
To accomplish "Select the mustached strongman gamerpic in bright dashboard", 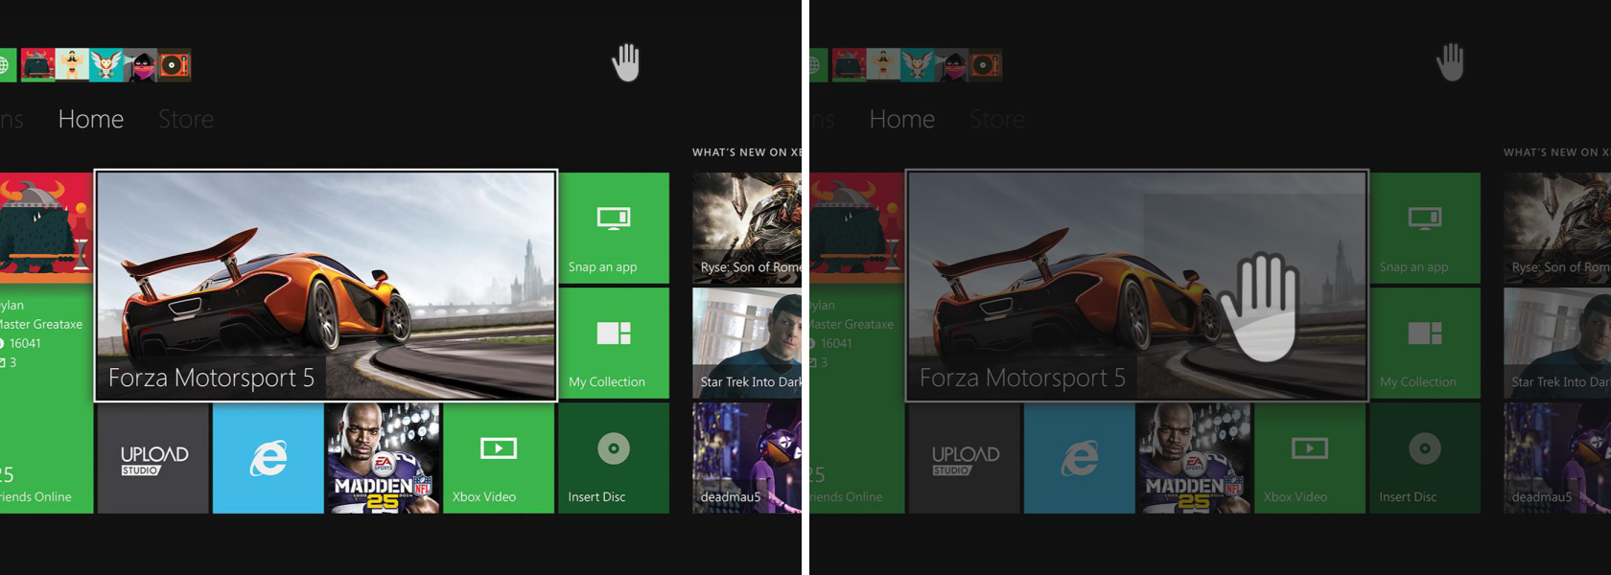I will pyautogui.click(x=72, y=64).
